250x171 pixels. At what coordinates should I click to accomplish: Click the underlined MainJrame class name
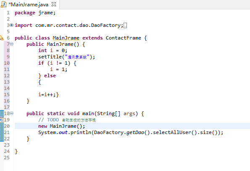pos(66,38)
